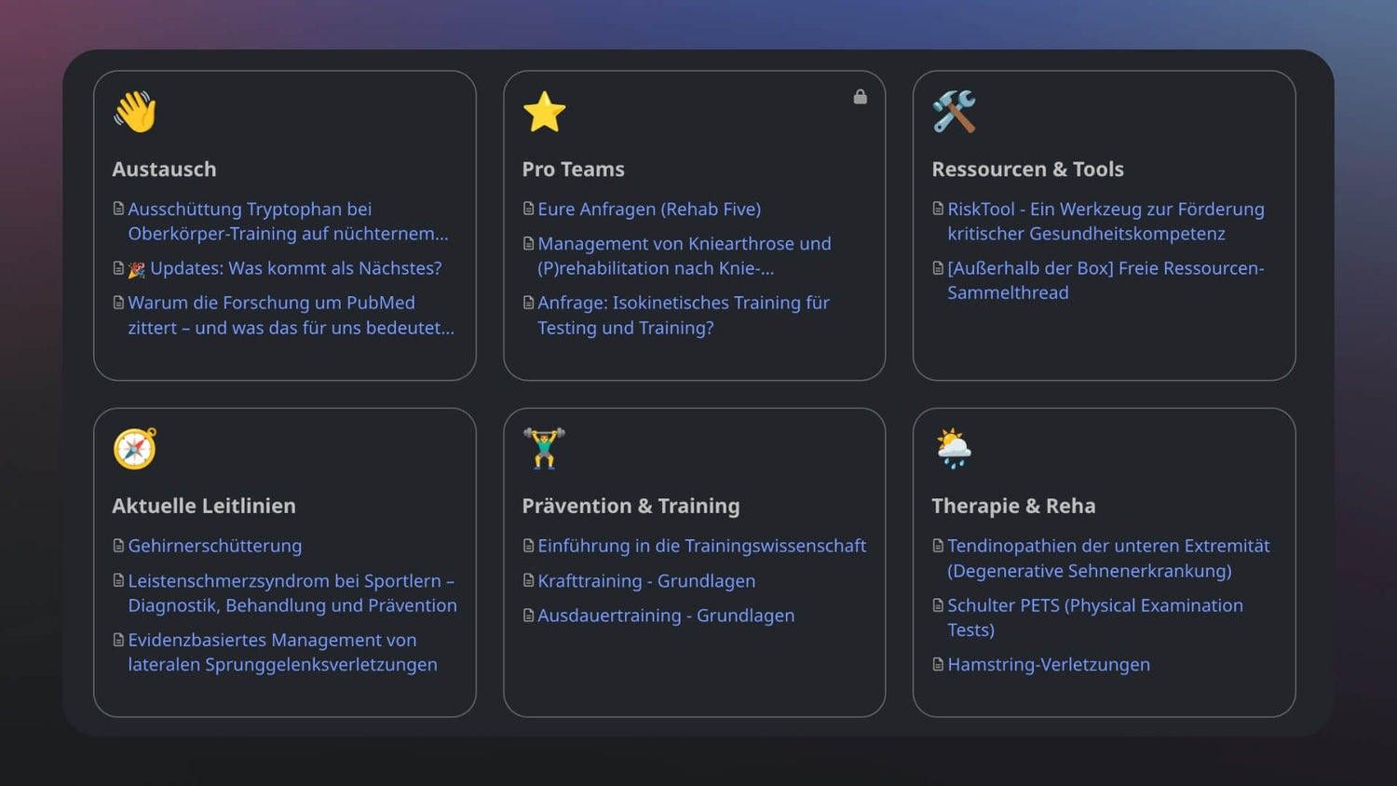Image resolution: width=1397 pixels, height=786 pixels.
Task: Click the gold star Pro Teams icon
Action: click(x=545, y=112)
